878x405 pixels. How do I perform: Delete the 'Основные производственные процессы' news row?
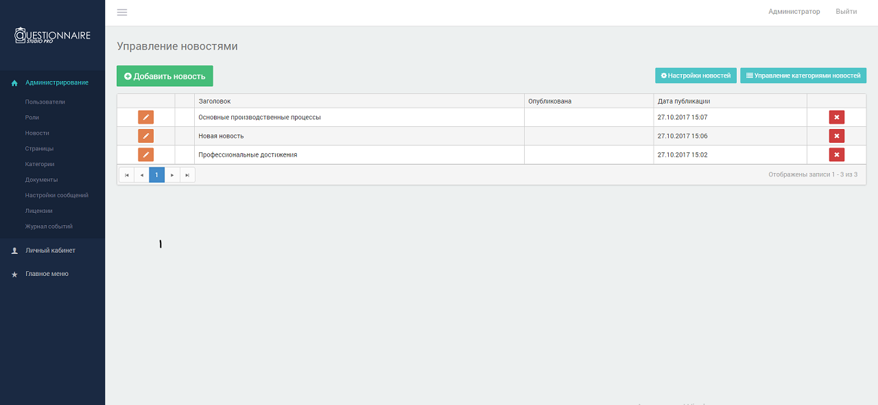tap(836, 117)
